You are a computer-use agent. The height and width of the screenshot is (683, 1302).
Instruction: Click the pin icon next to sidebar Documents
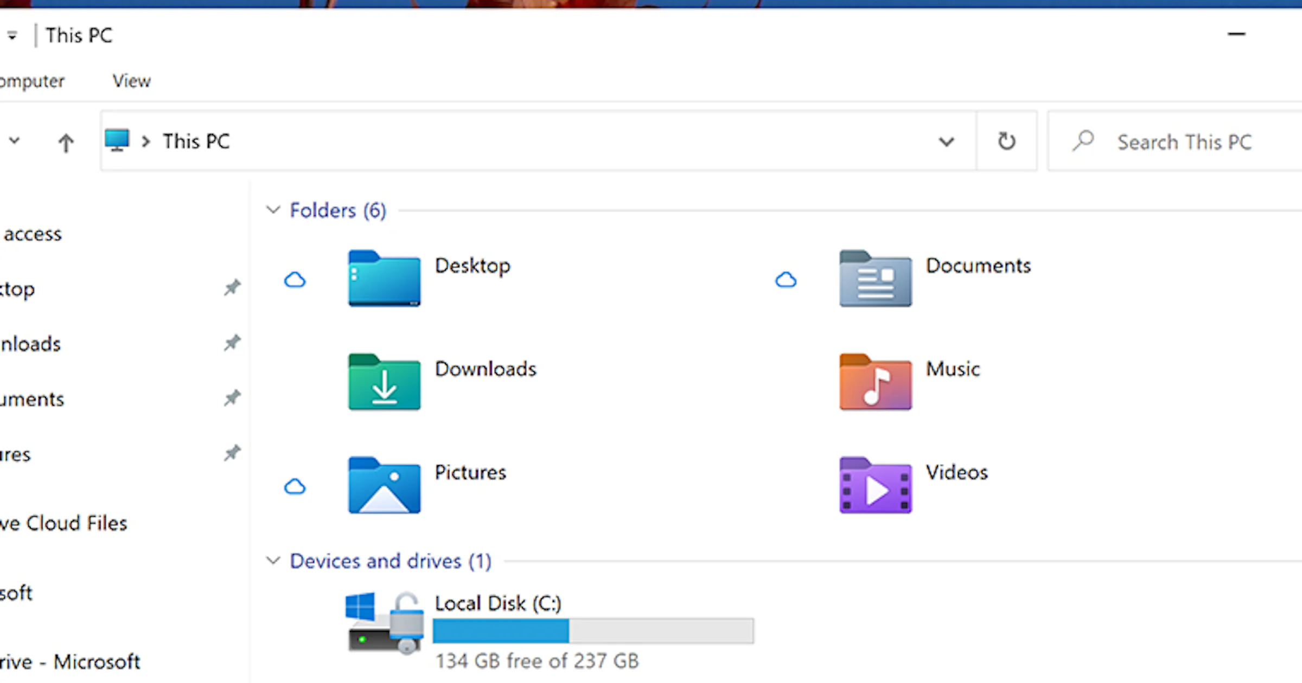232,398
